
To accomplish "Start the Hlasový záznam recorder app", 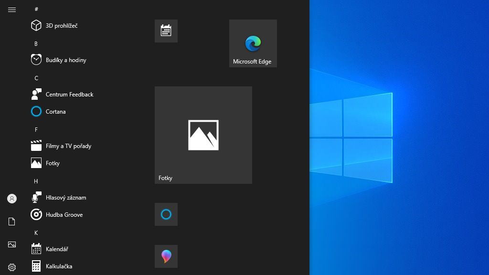I will point(65,198).
